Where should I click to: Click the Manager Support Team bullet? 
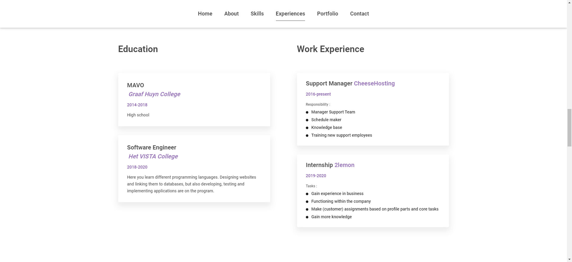click(x=333, y=112)
